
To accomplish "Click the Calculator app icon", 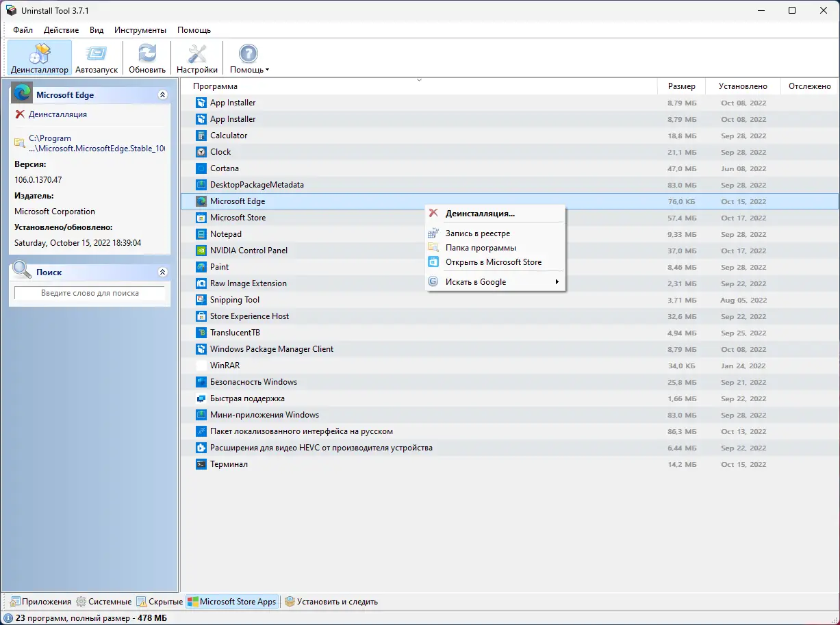I will (201, 136).
